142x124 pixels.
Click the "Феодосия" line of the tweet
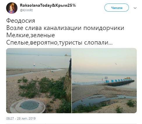[x=21, y=21]
